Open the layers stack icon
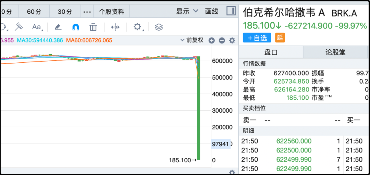 tap(159, 27)
